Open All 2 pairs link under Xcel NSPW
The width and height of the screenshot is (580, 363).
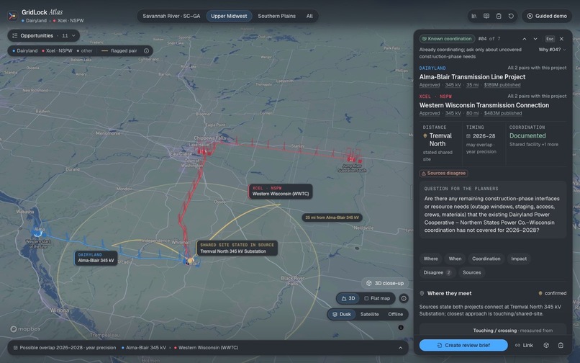537,96
